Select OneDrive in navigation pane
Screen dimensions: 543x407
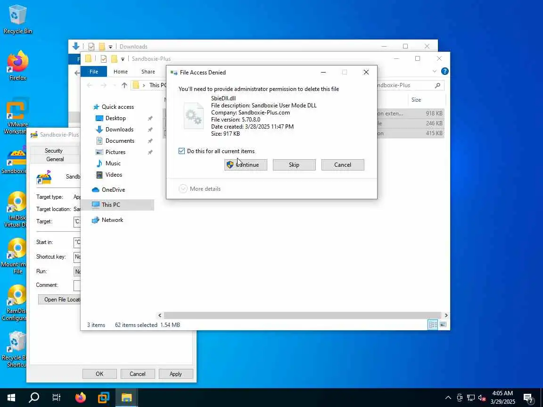[x=113, y=190]
